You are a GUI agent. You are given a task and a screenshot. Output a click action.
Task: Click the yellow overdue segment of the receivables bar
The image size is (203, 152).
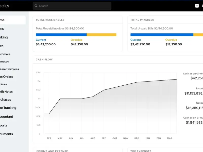click(x=101, y=35)
